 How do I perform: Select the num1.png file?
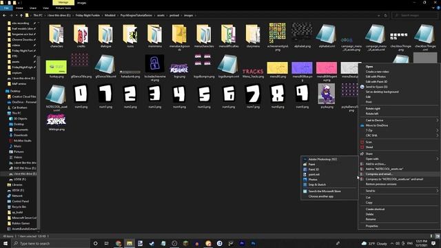pos(105,96)
